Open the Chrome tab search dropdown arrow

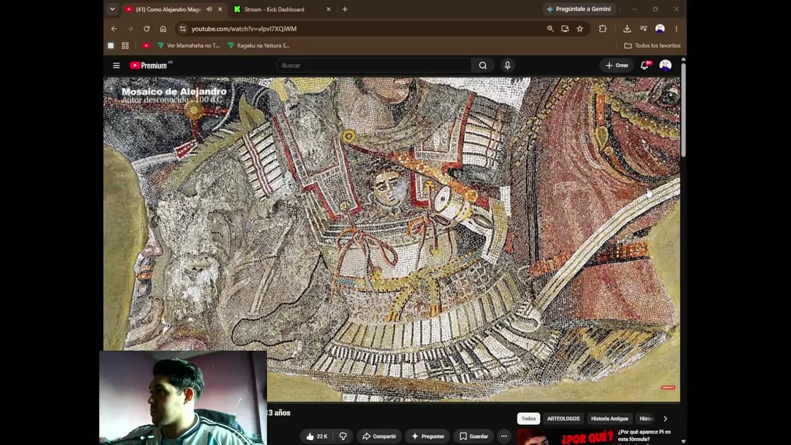tap(112, 9)
